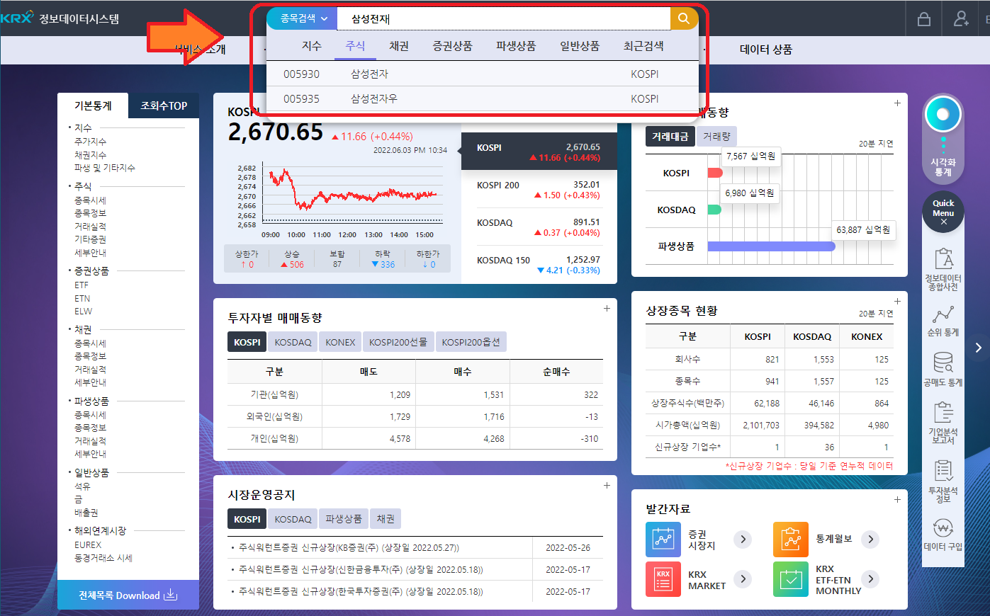The width and height of the screenshot is (990, 616).
Task: Click the orange search magnifier button
Action: point(684,18)
